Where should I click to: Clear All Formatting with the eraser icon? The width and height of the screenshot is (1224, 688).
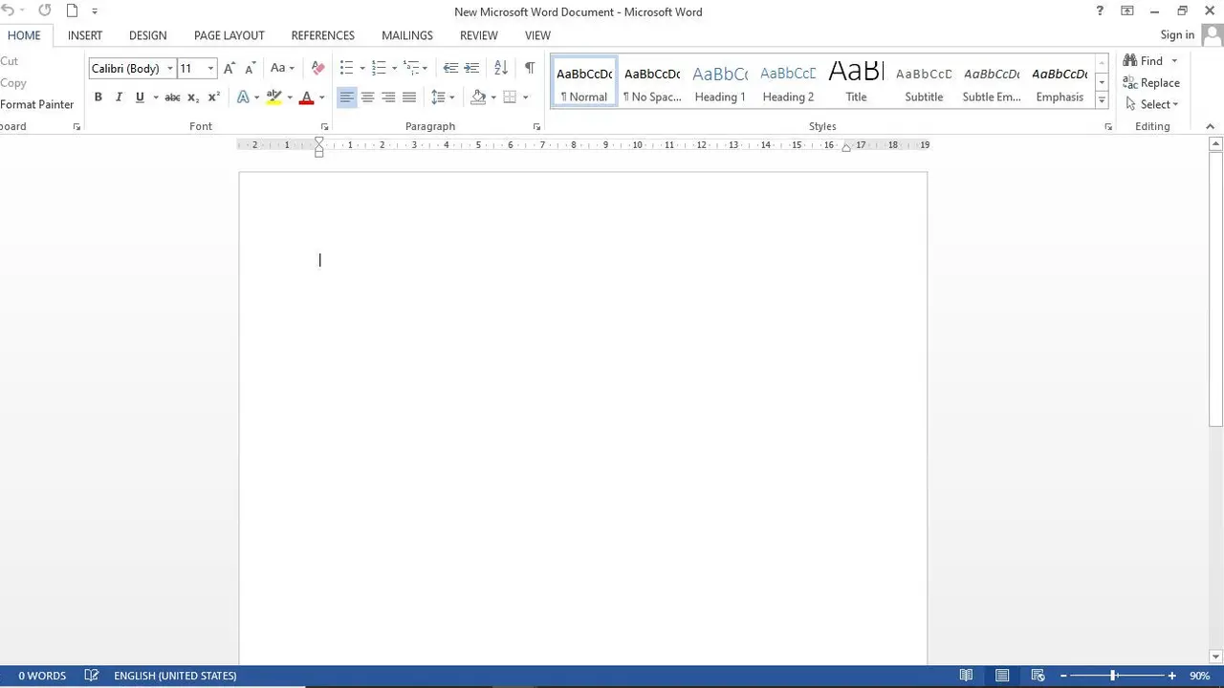click(x=317, y=68)
